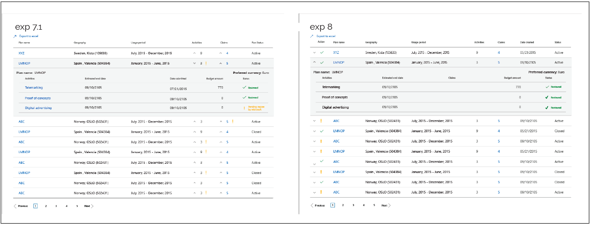
Task: Click the Previous arrow icon in exp 7.1
Action: pos(15,206)
